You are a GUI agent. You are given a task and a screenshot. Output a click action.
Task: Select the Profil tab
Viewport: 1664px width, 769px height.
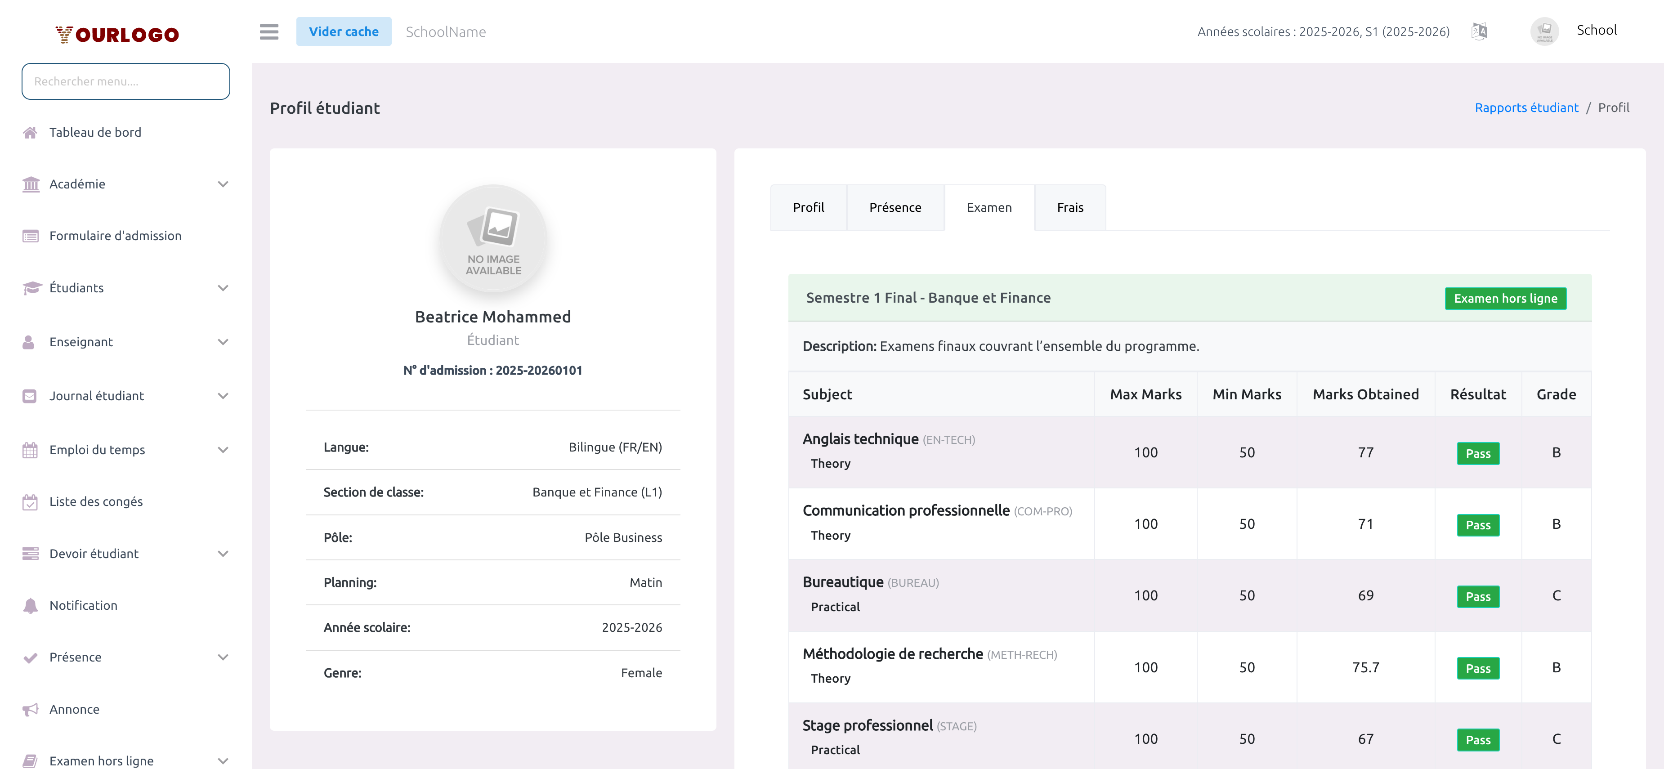click(808, 207)
